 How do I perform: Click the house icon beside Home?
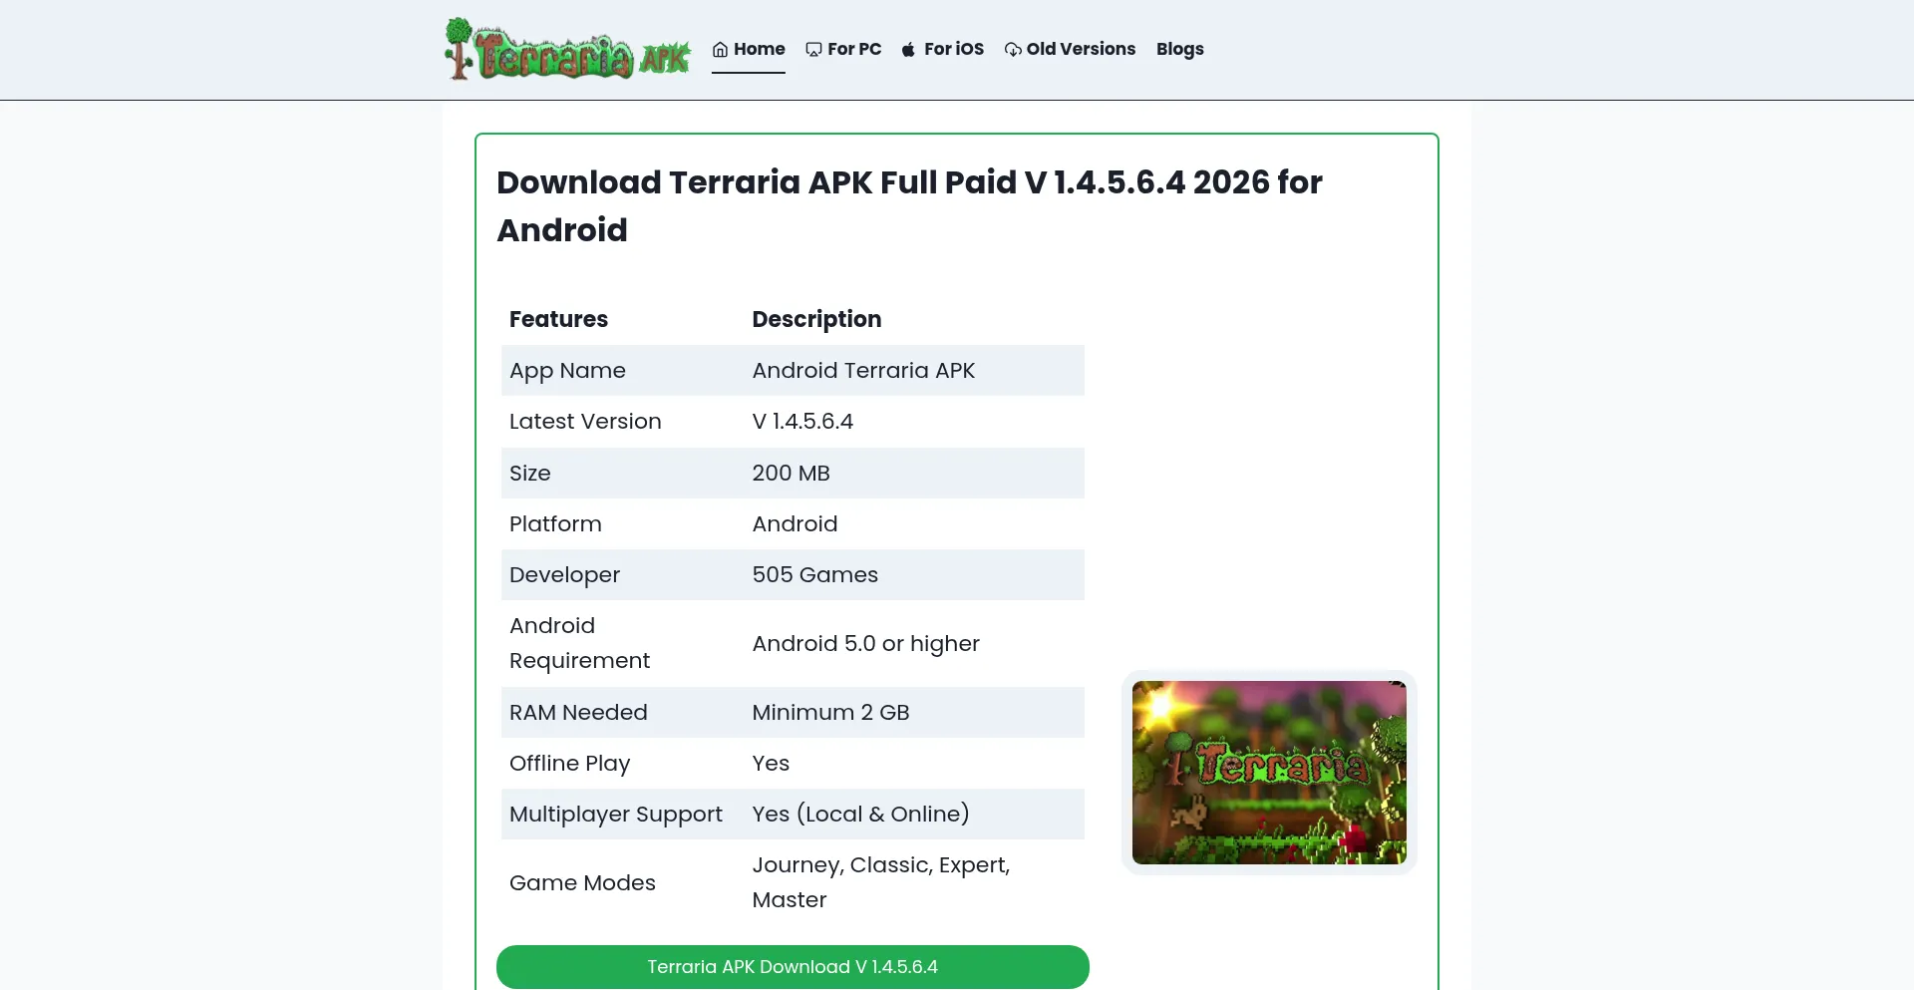[720, 50]
